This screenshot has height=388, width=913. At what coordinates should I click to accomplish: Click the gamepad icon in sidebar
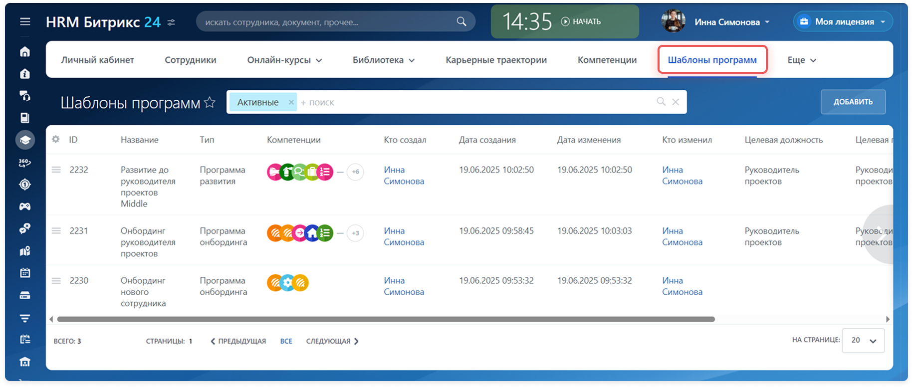tap(25, 206)
